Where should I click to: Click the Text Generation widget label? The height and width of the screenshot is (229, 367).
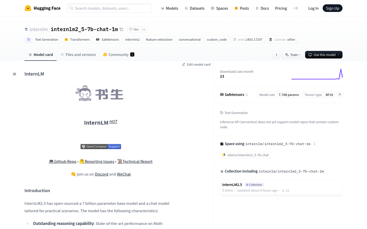point(234,113)
